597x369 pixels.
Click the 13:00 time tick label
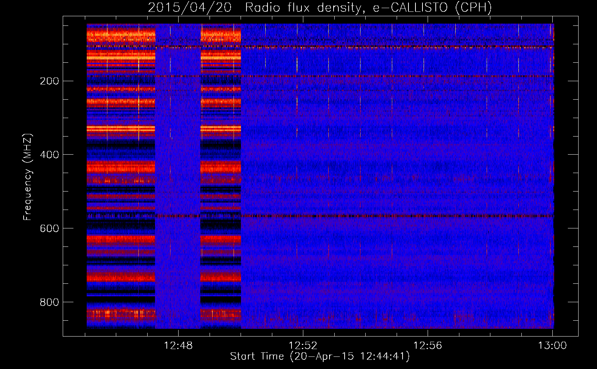[552, 346]
